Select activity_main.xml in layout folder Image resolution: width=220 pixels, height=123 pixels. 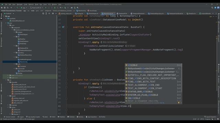[x=18, y=98]
